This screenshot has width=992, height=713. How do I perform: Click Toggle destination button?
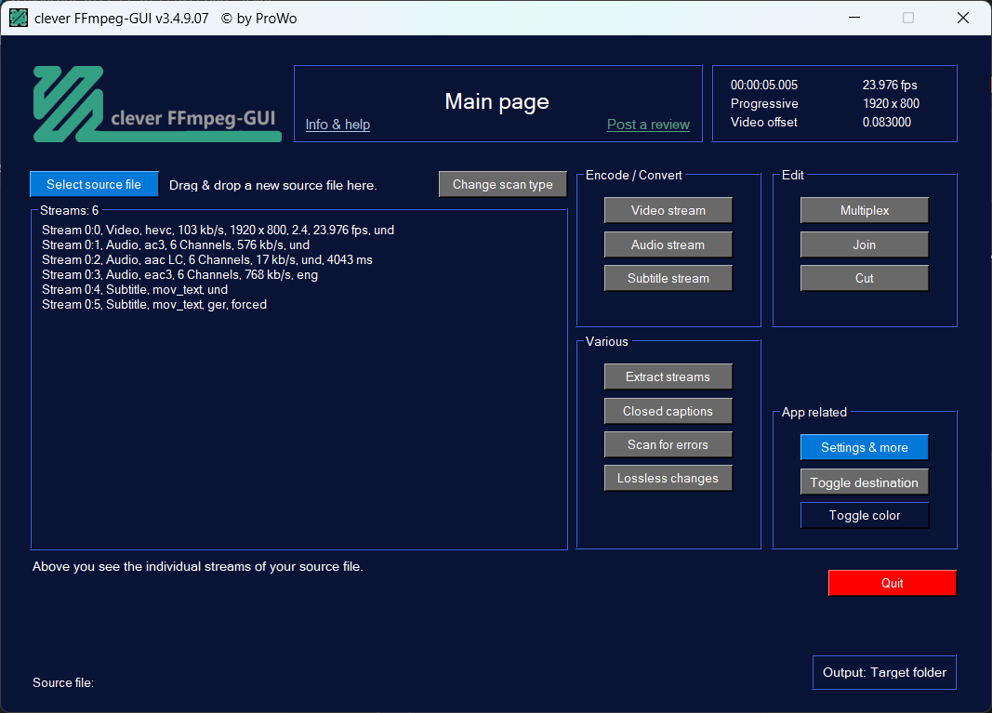865,482
